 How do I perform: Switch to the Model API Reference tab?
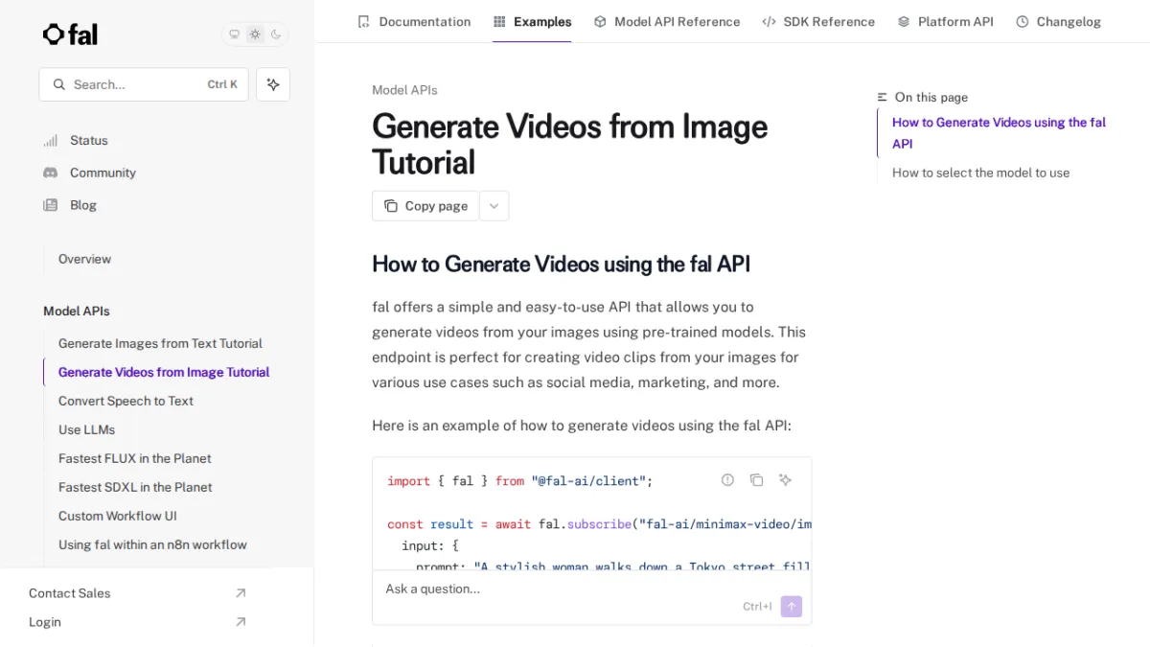click(x=667, y=21)
